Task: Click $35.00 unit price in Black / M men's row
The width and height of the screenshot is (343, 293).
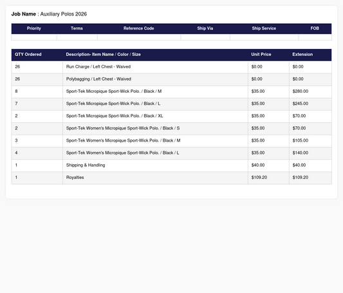Action: (258, 91)
